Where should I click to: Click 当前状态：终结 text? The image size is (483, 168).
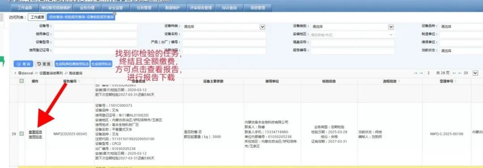pyautogui.click(x=370, y=132)
